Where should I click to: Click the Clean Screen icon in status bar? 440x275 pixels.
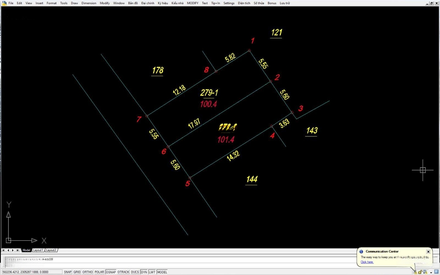pyautogui.click(x=436, y=272)
